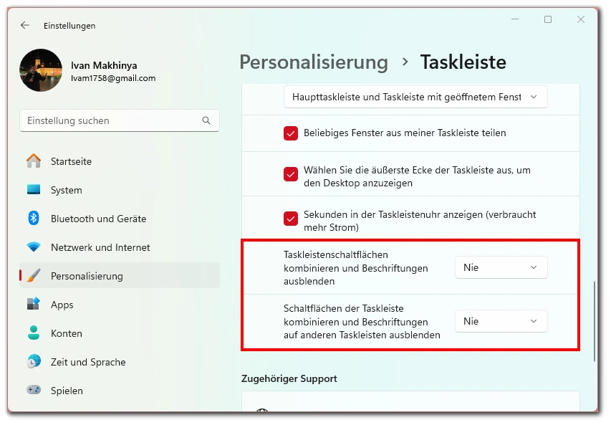Viewport: 611px width, 425px height.
Task: Select Spielen in the sidebar
Action: point(120,391)
